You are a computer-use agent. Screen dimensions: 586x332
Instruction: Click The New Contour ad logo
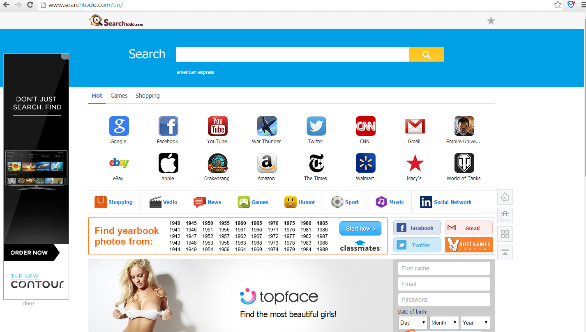tap(37, 282)
